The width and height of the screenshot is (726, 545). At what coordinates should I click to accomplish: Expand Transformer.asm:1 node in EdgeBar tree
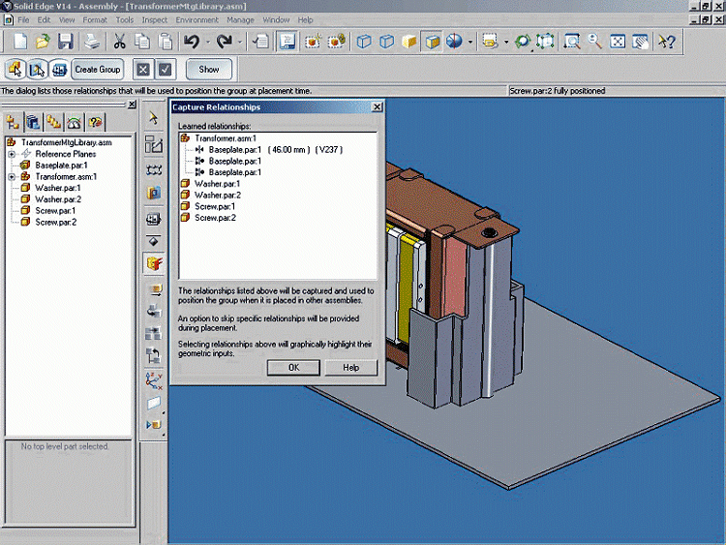tap(12, 177)
